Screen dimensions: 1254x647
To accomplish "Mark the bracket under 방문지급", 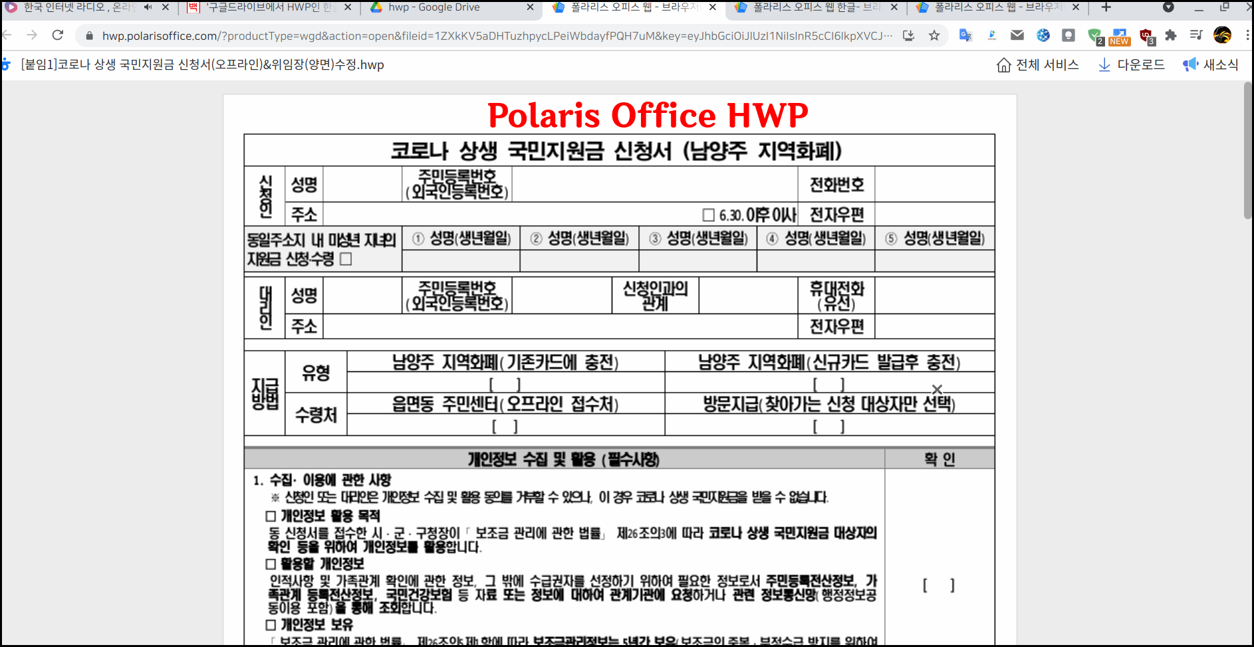I will 829,426.
